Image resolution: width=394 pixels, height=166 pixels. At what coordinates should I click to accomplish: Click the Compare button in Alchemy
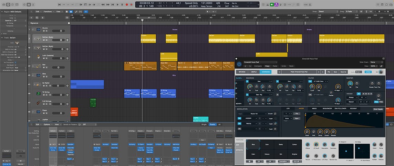[258, 66]
